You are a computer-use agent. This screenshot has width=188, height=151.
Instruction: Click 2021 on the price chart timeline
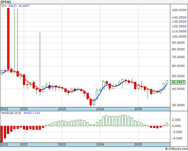tap(4, 109)
